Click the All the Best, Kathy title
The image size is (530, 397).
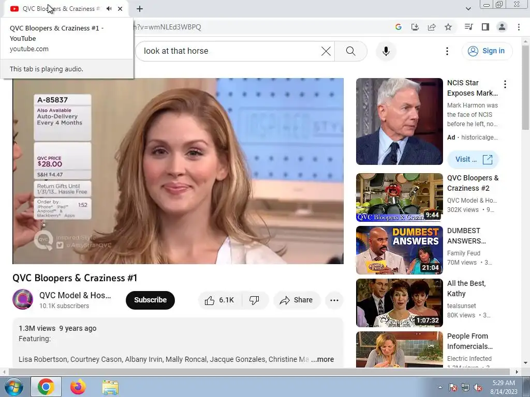[466, 288]
